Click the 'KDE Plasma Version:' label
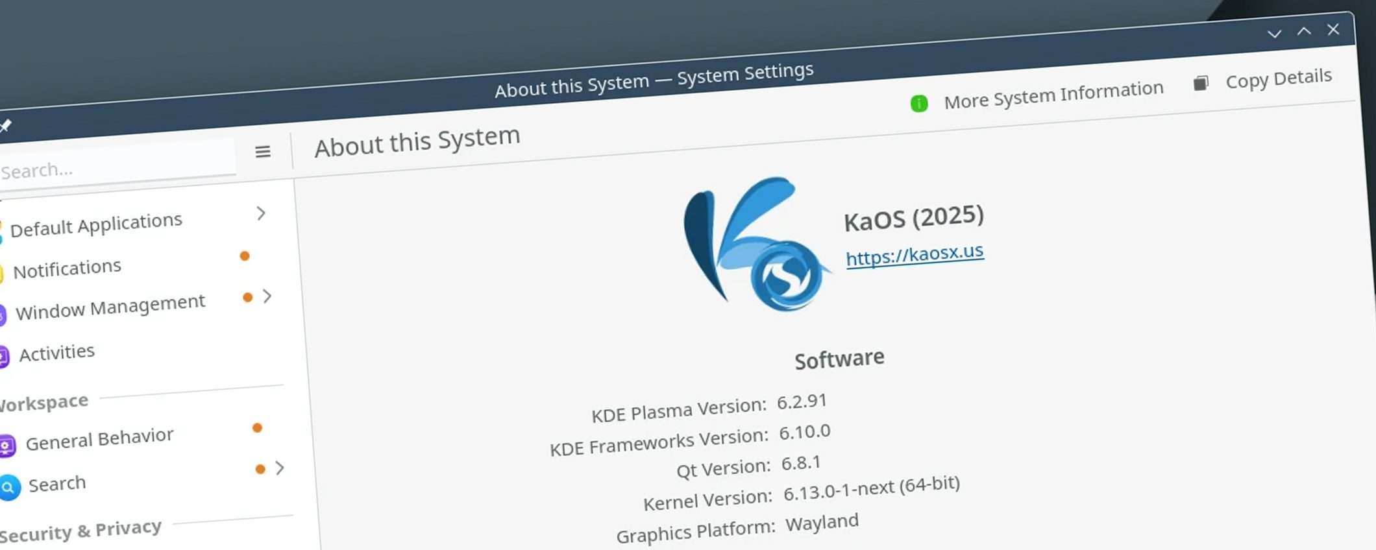 tap(679, 410)
